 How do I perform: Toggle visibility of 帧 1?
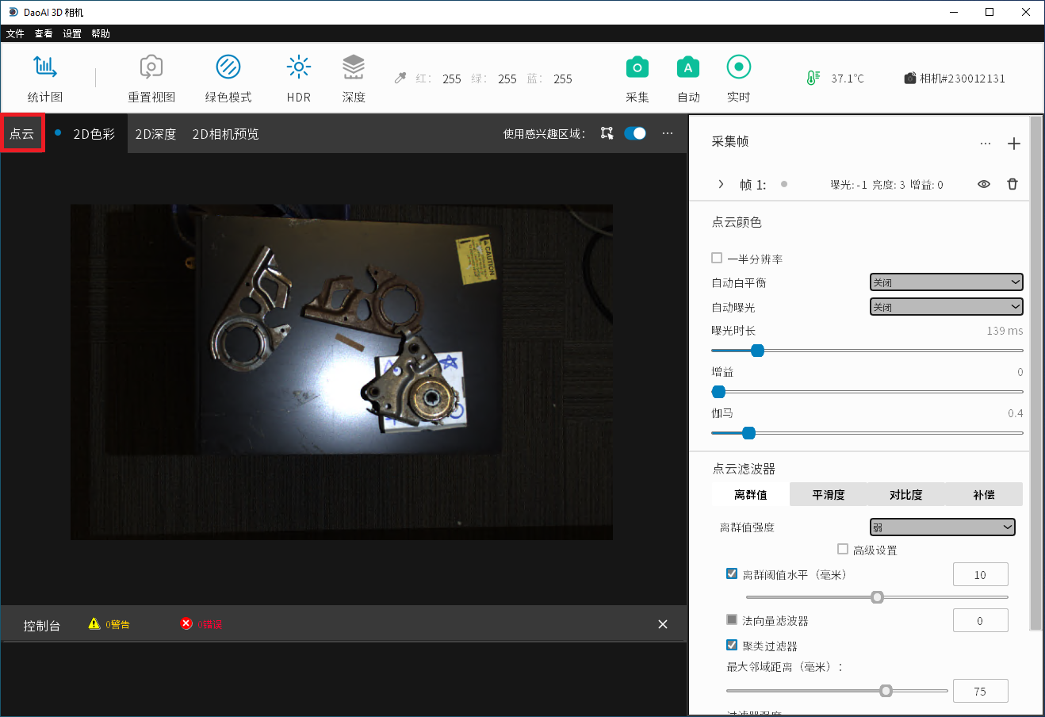click(984, 184)
